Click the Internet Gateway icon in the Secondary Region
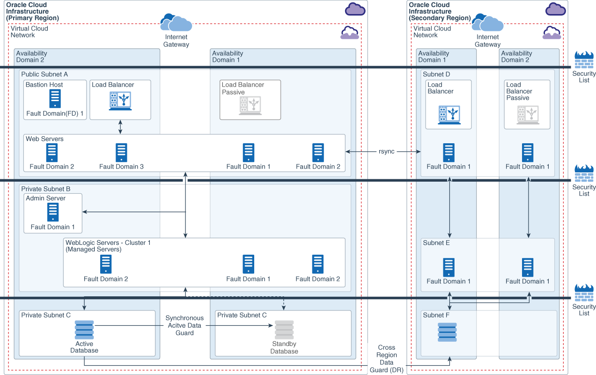Viewport: 596px width, 375px height. (487, 22)
